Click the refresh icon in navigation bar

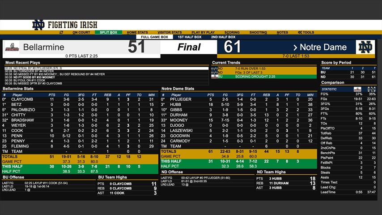click(61, 32)
